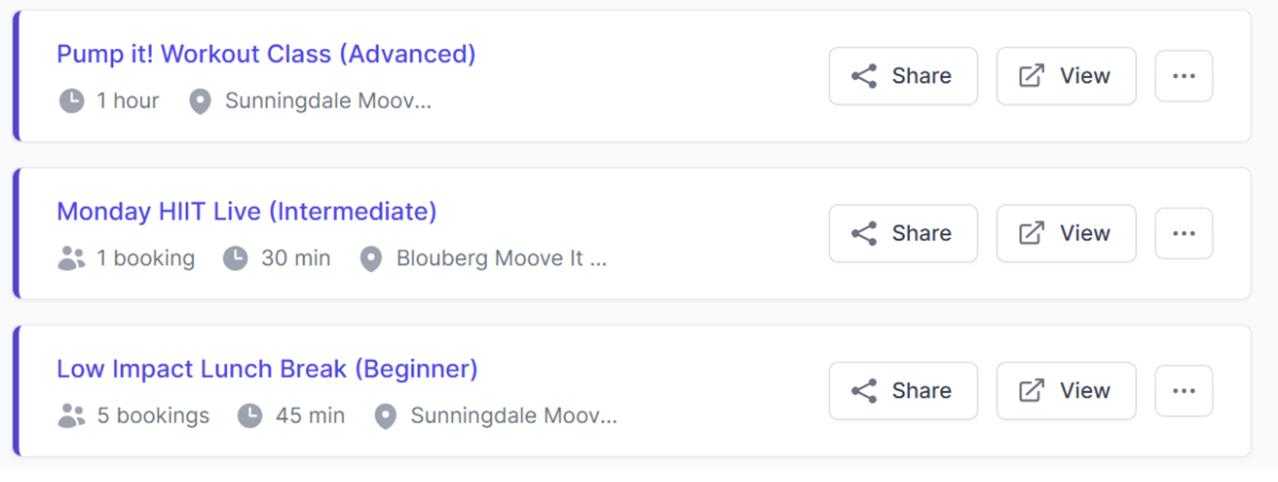Click the location pin icon for Blouberg Moove It
1278x482 pixels.
(x=371, y=260)
